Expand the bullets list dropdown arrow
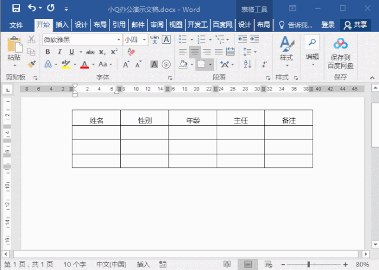 (x=192, y=40)
